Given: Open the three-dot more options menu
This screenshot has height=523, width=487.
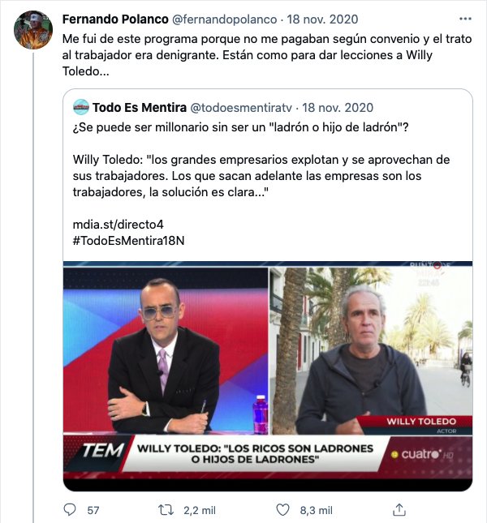Looking at the screenshot, I should pyautogui.click(x=465, y=19).
